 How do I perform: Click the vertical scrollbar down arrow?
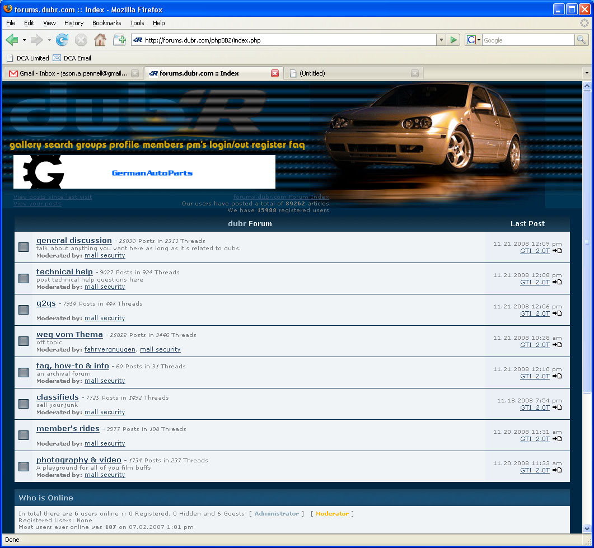coord(587,528)
